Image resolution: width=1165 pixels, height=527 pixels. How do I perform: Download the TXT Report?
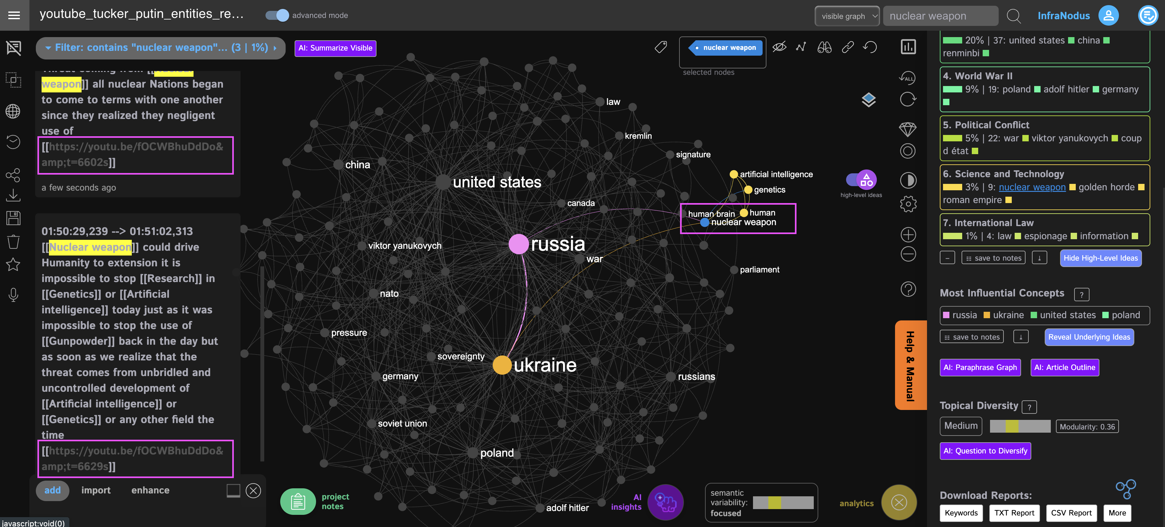tap(1014, 513)
